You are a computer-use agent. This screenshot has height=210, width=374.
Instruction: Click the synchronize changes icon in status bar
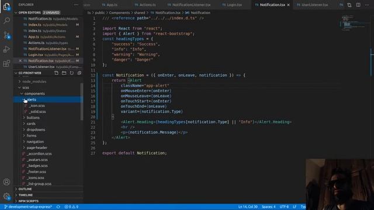pos(58,207)
